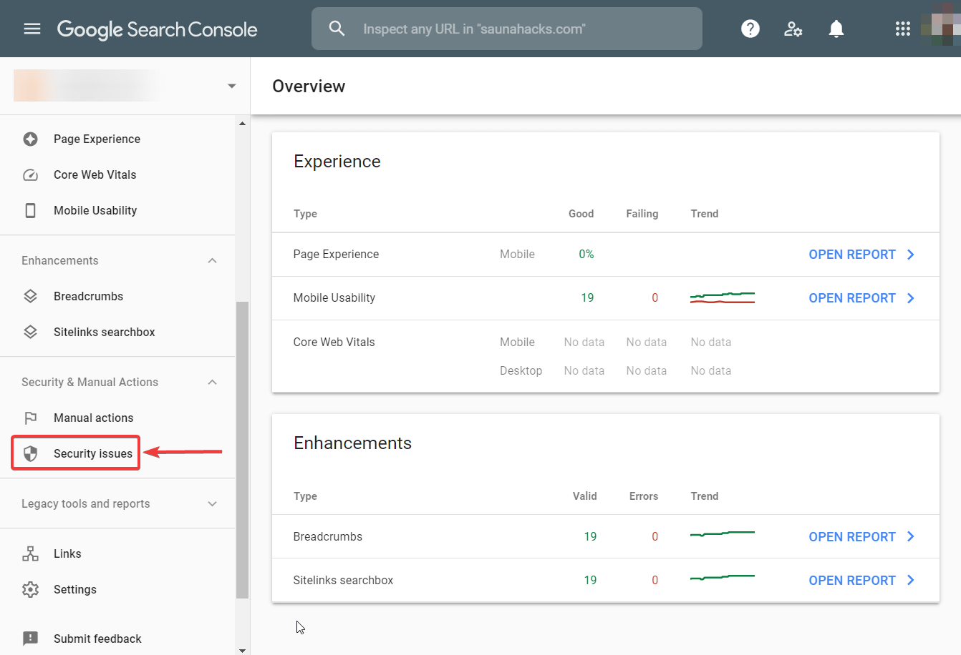Viewport: 961px width, 655px height.
Task: Open Search Console help
Action: click(x=750, y=29)
